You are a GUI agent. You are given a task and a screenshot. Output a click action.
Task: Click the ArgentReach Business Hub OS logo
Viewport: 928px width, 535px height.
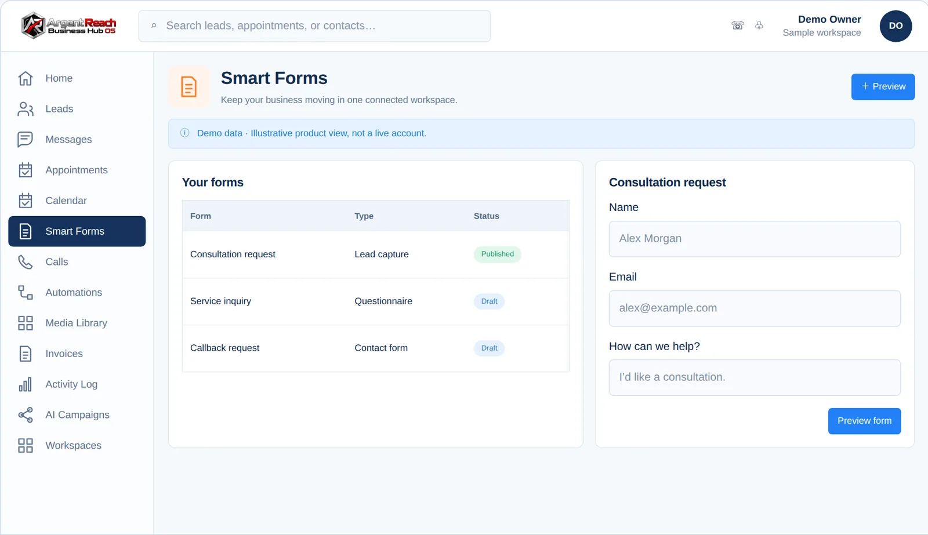(x=68, y=26)
